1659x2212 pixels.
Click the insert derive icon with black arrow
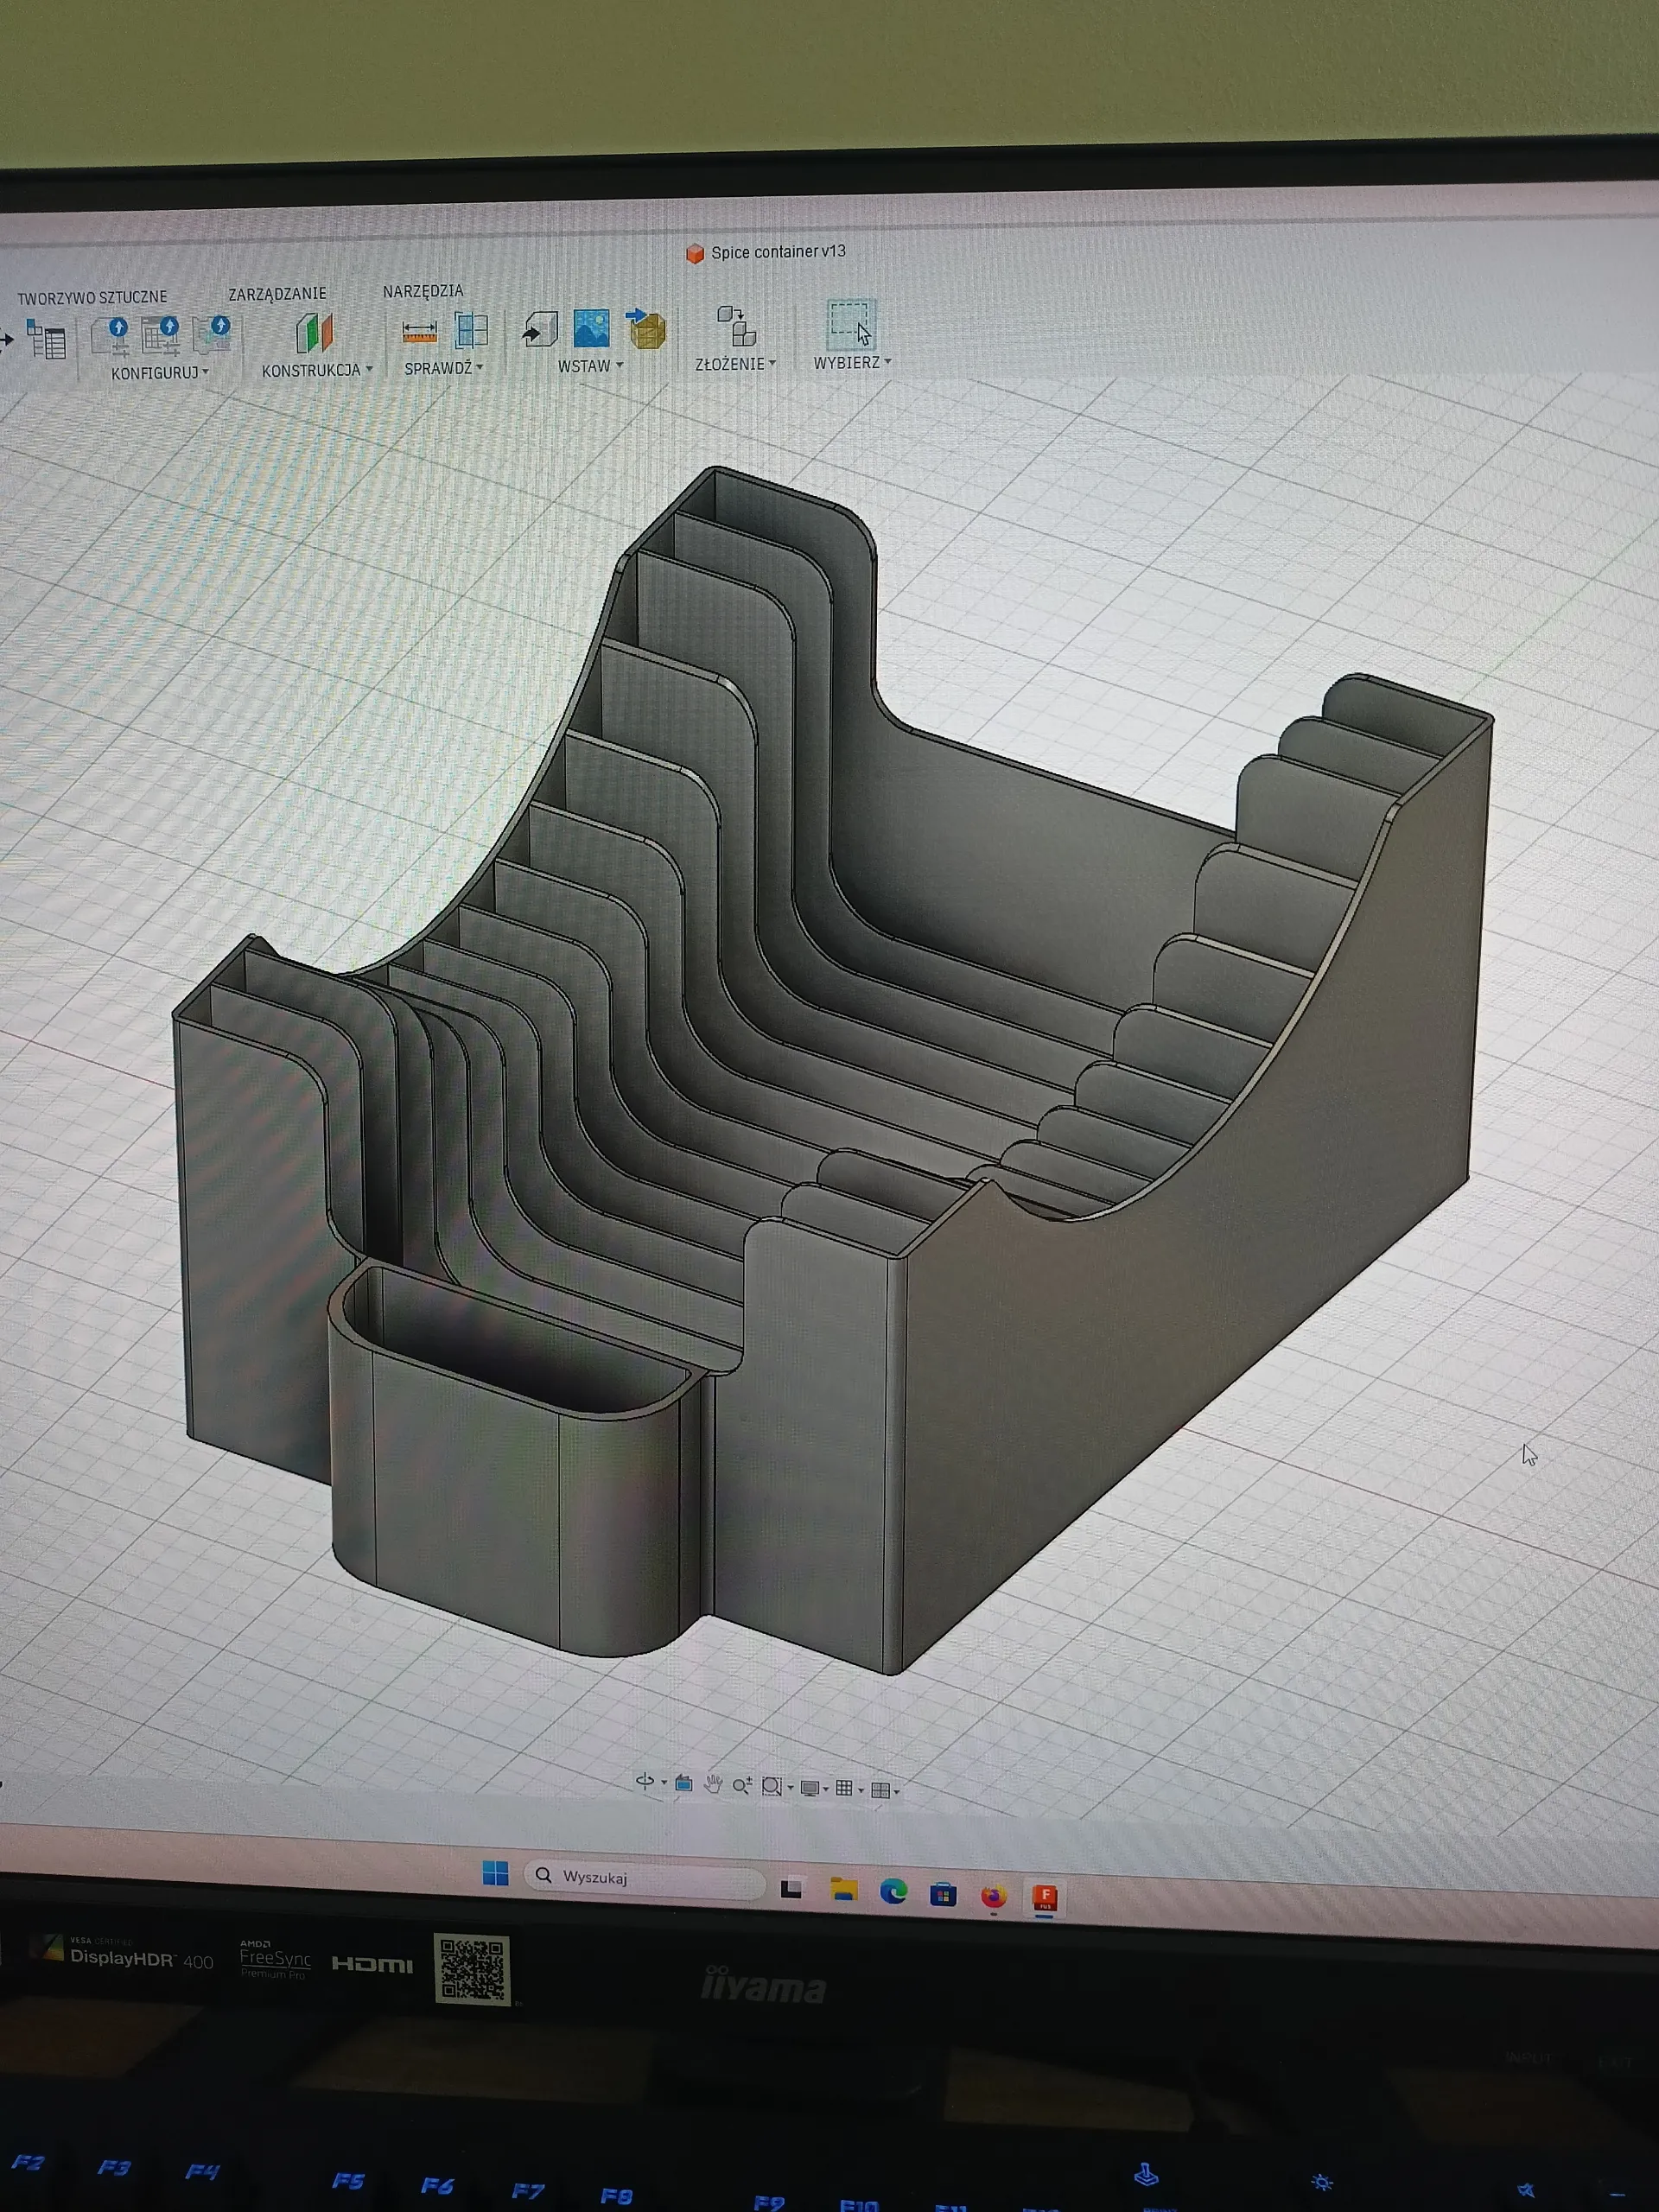coord(540,329)
